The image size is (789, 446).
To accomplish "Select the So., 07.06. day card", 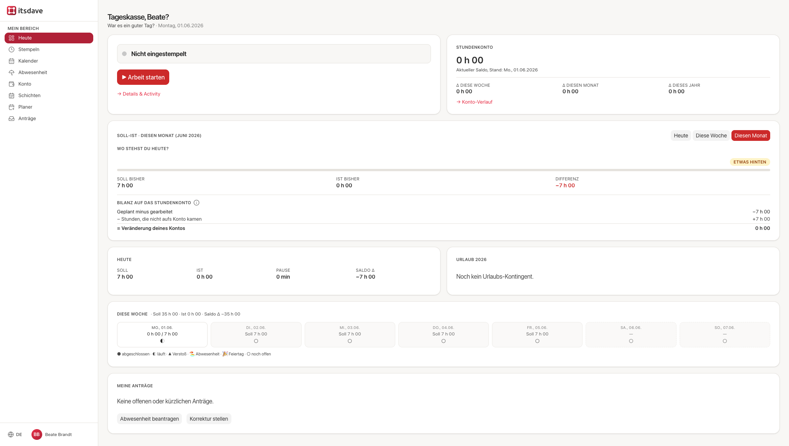I will pos(725,335).
